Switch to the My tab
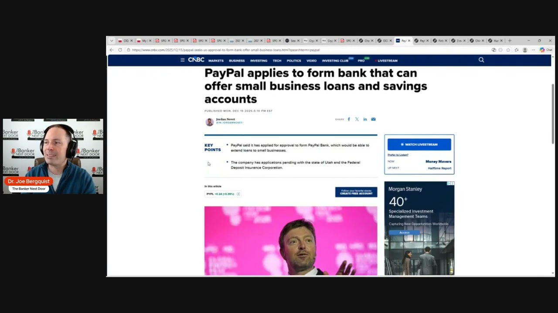The width and height of the screenshot is (558, 313). 144,41
